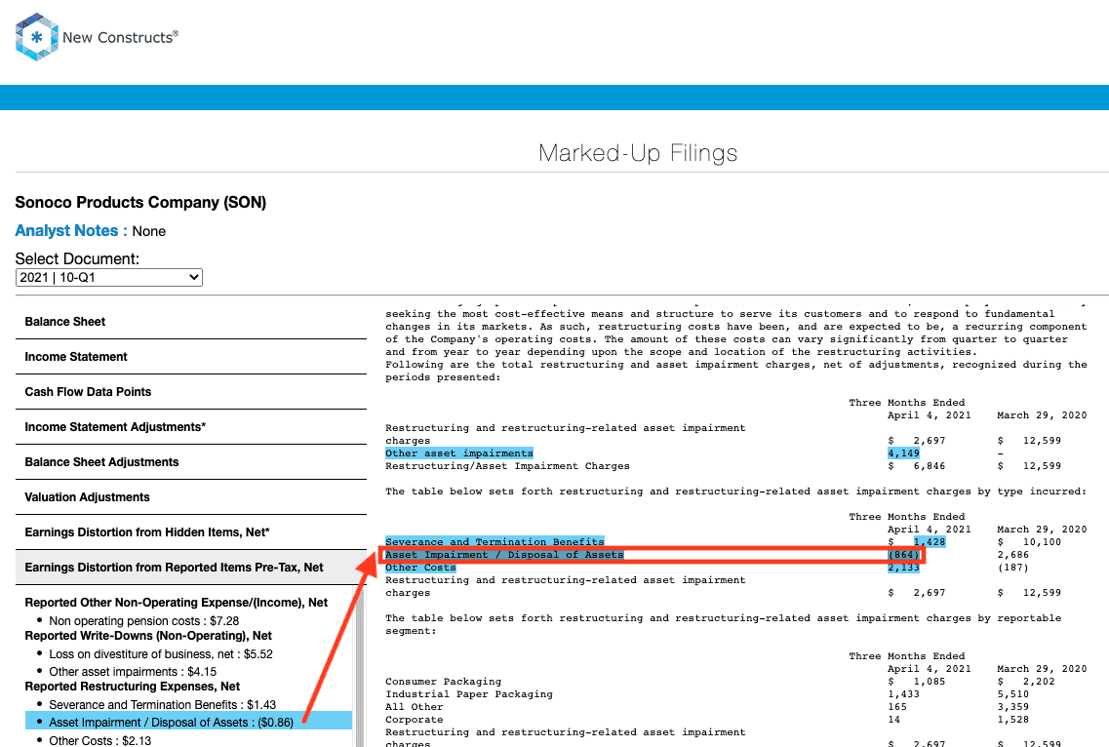Click Sonoco Products Company (SON) heading
The image size is (1109, 747).
[140, 202]
